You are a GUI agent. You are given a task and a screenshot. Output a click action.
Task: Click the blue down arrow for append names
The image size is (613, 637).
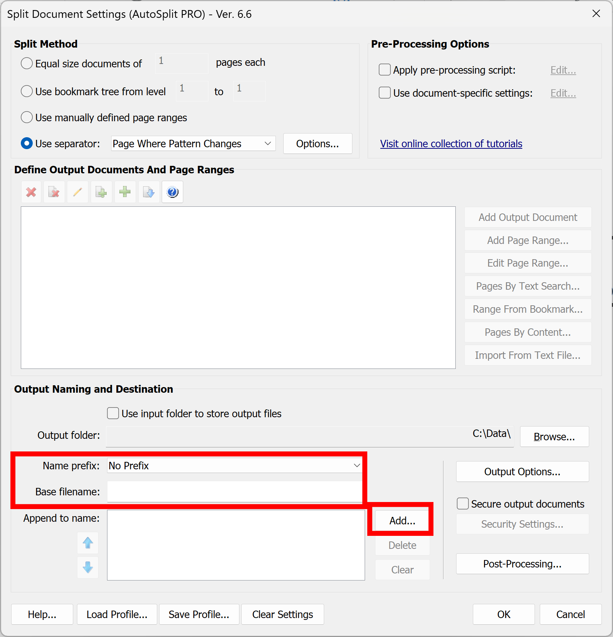pos(88,567)
